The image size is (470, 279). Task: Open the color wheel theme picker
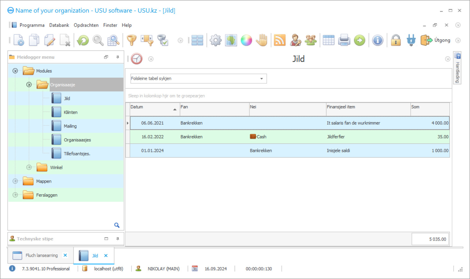coord(246,40)
